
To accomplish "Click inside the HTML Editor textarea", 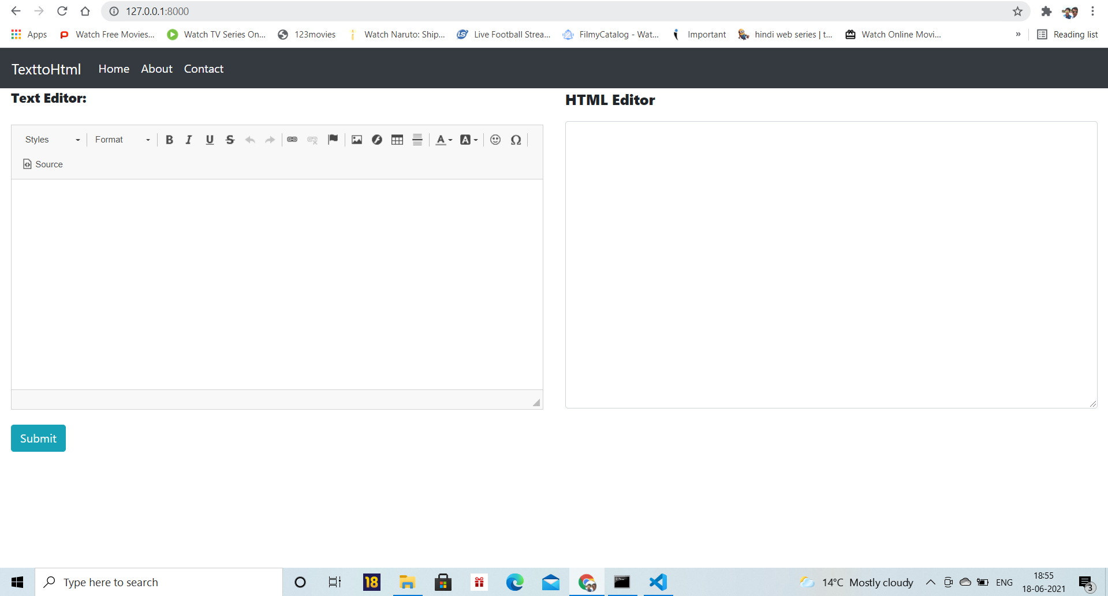I will pyautogui.click(x=831, y=265).
